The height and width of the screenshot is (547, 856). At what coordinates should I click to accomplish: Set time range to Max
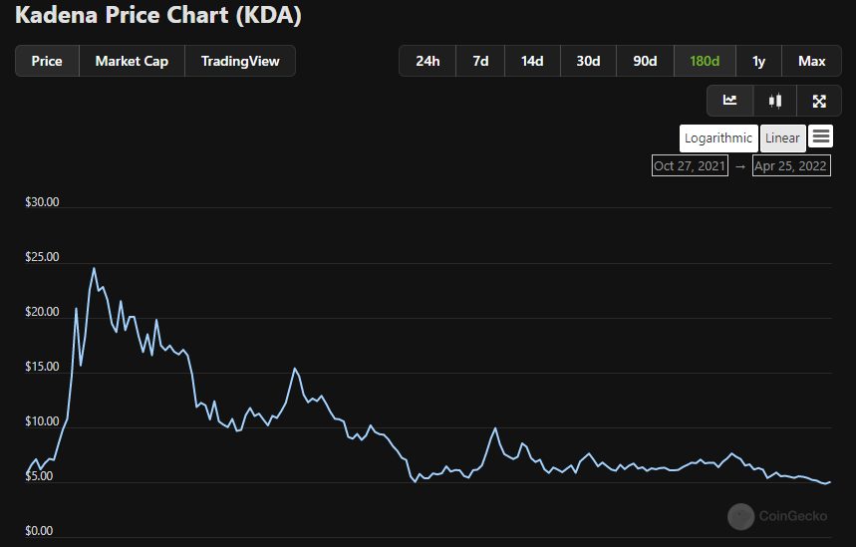pos(812,61)
